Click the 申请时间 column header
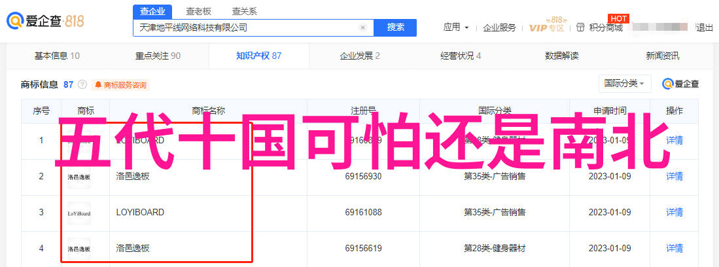This screenshot has height=267, width=719. pyautogui.click(x=609, y=111)
